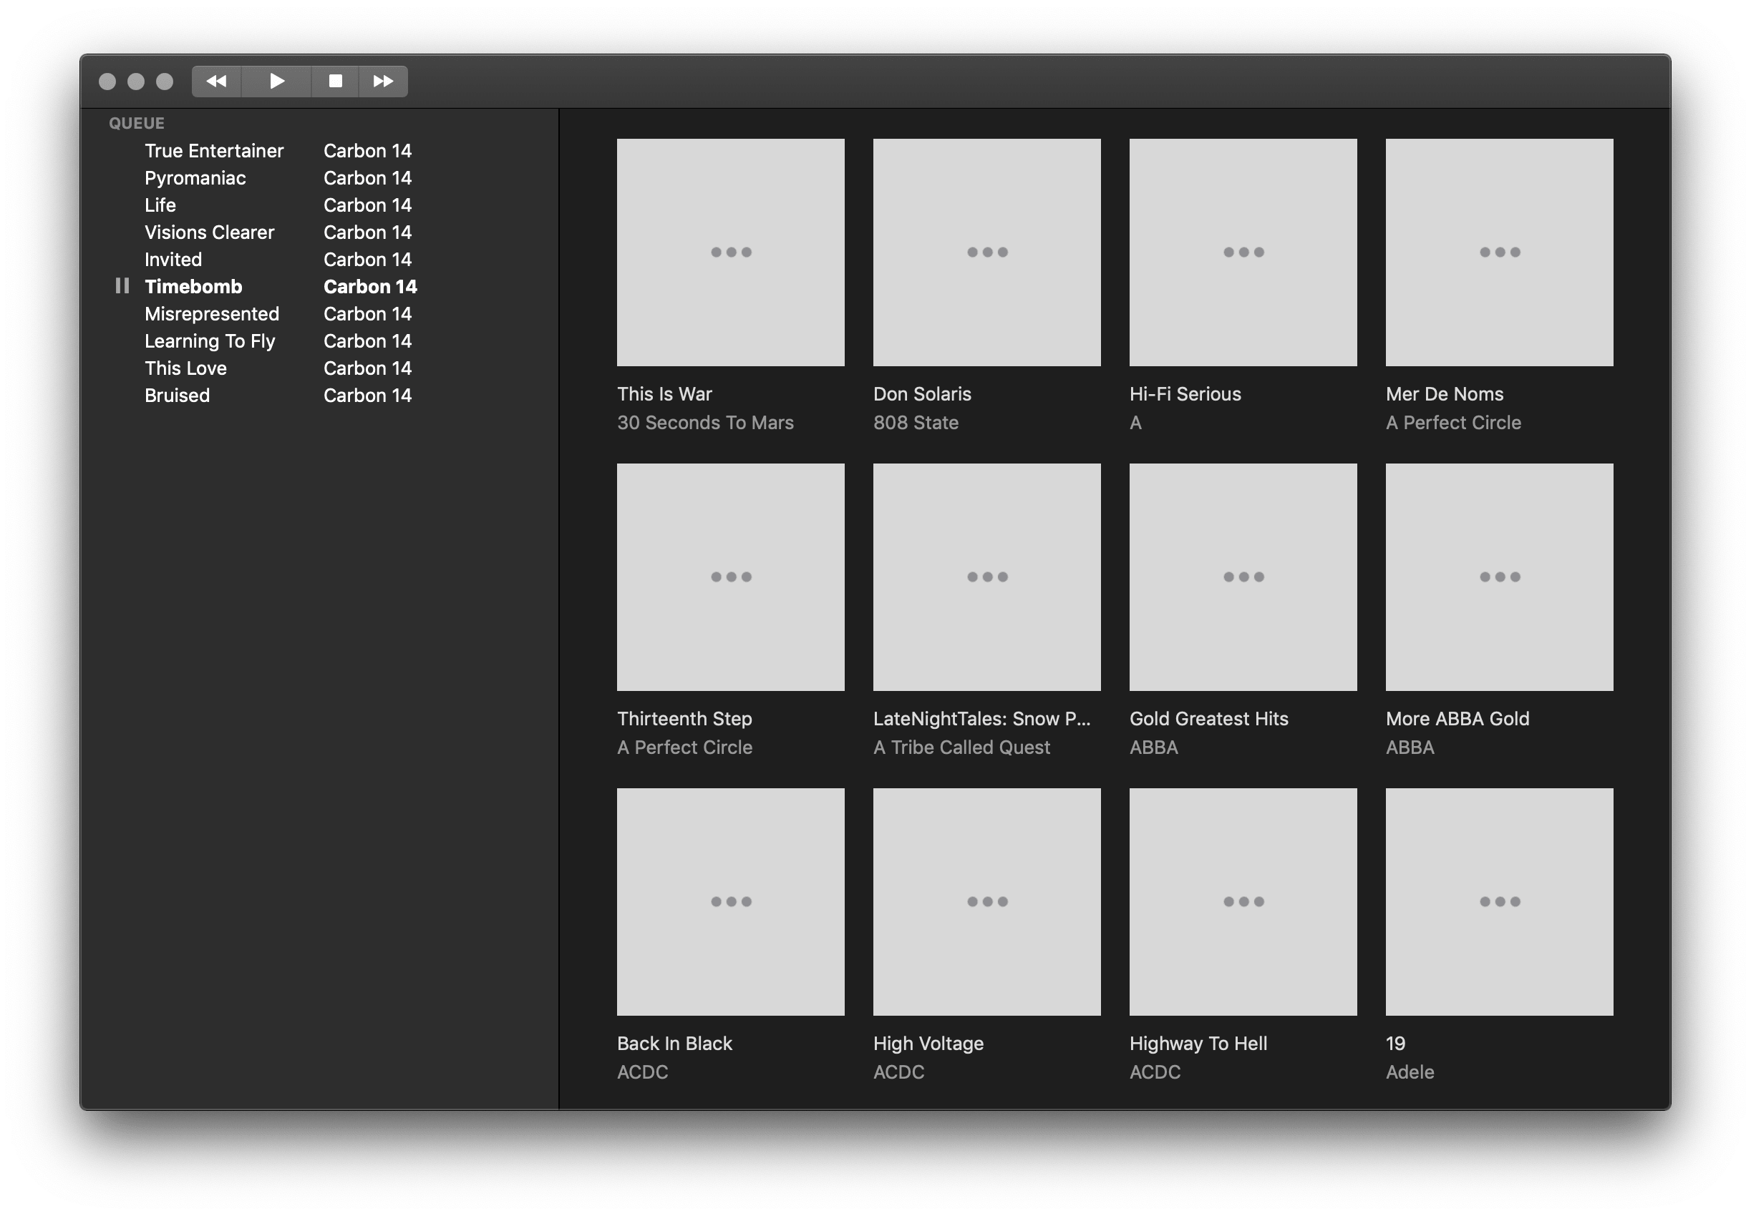Click the Back In Black album cover

tap(730, 901)
